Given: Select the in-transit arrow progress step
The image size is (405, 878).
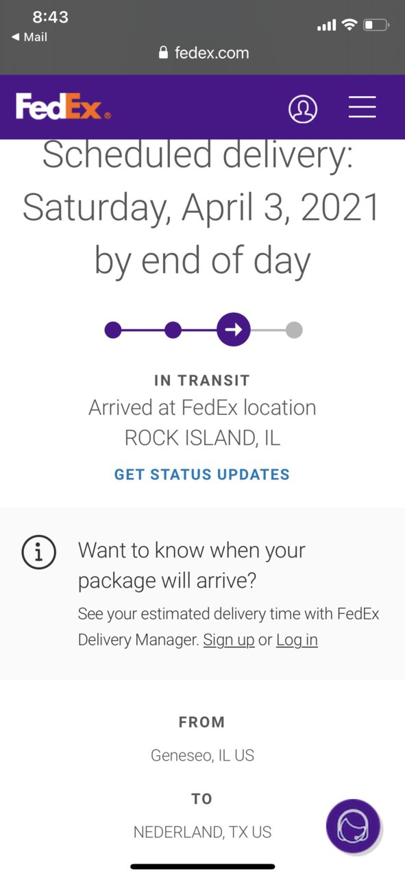Looking at the screenshot, I should click(x=234, y=330).
